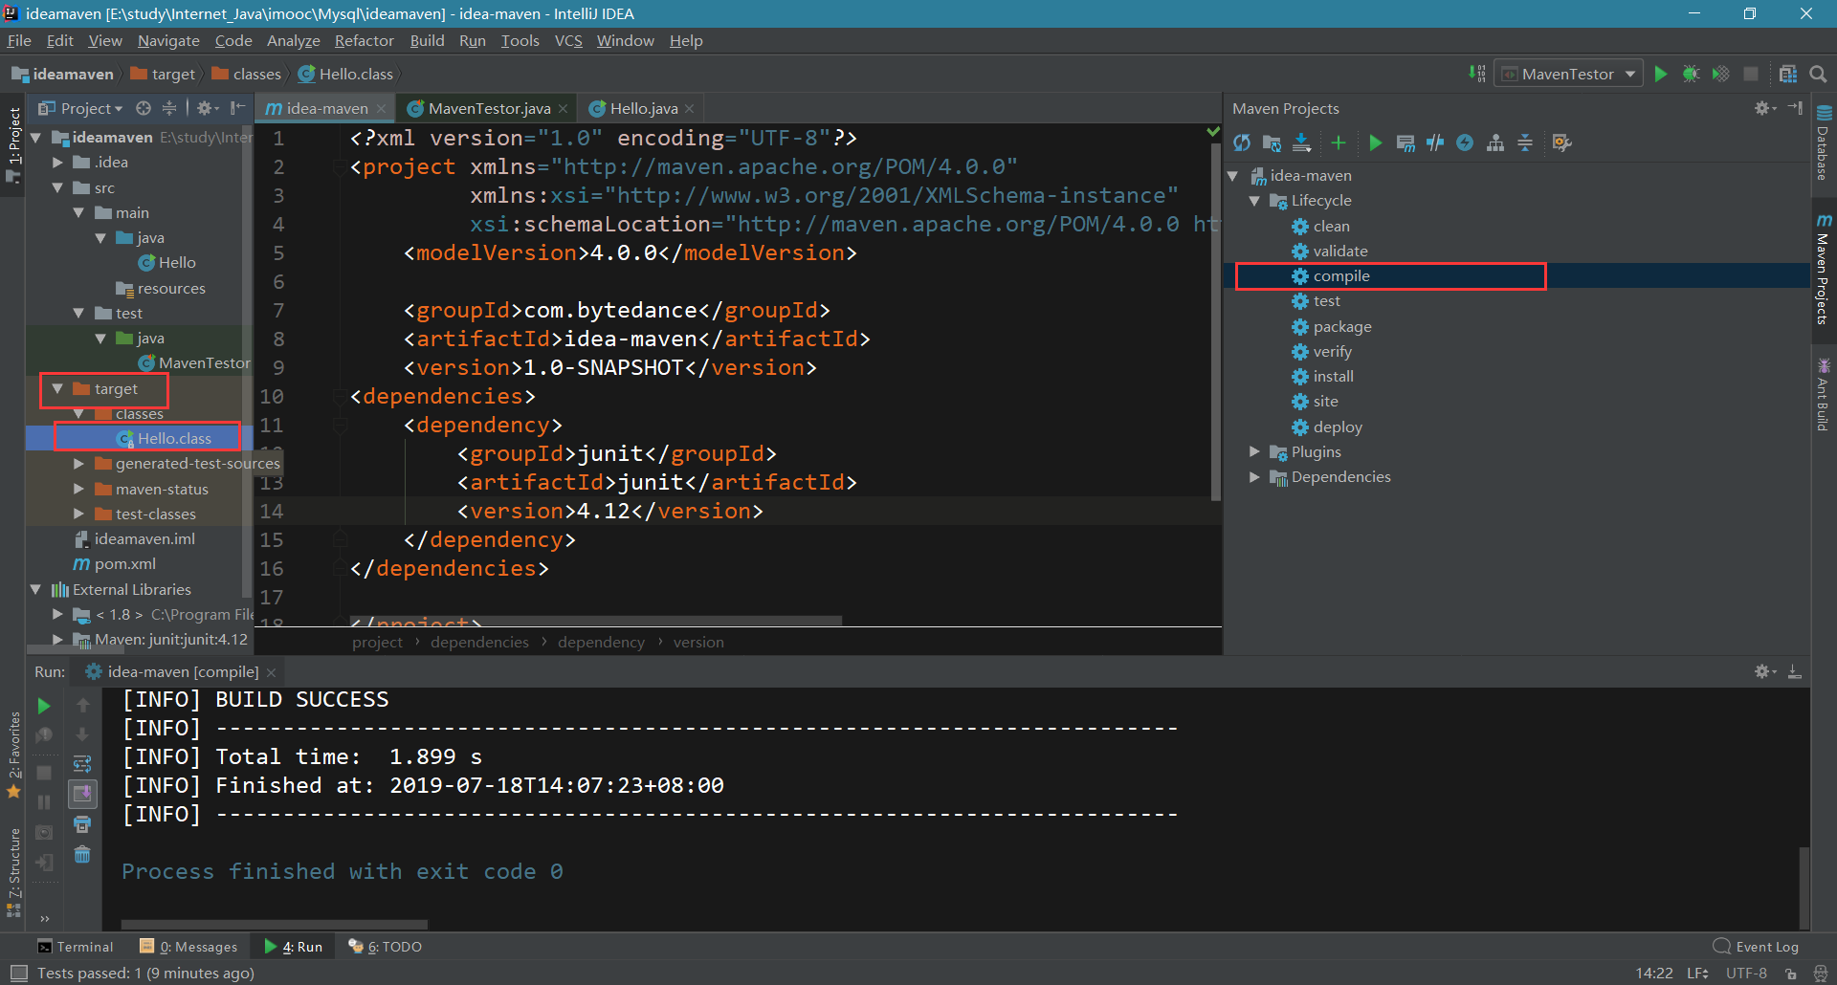Toggle soft-wrap in Run console
The image size is (1837, 985).
(82, 764)
